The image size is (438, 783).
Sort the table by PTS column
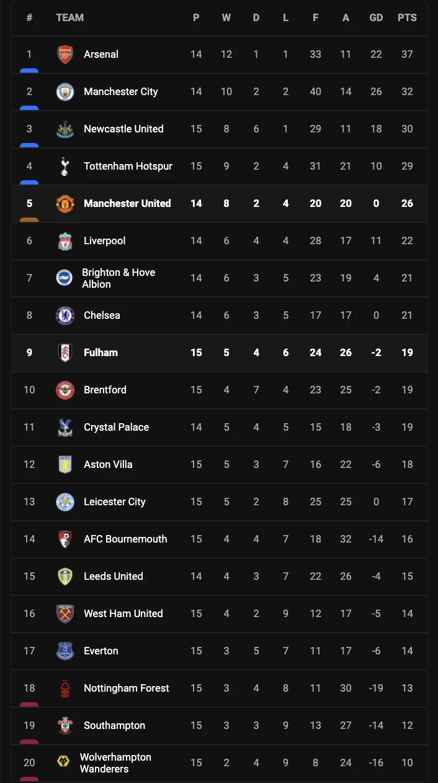pyautogui.click(x=407, y=17)
